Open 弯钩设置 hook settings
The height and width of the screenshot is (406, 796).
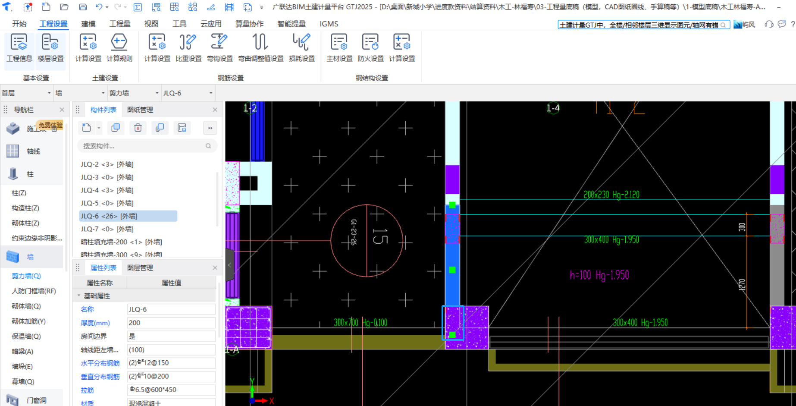[219, 48]
